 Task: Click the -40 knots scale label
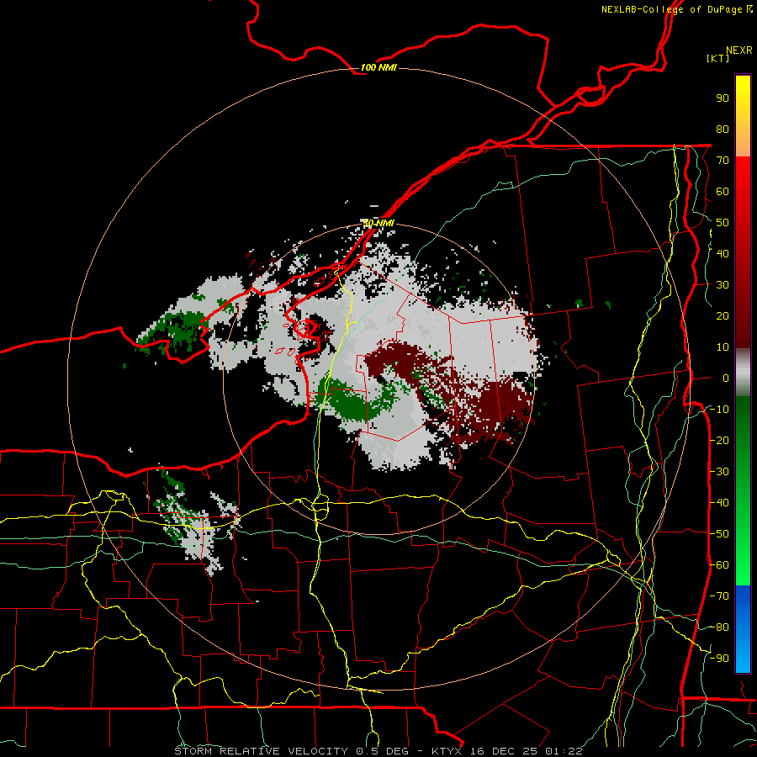[719, 503]
